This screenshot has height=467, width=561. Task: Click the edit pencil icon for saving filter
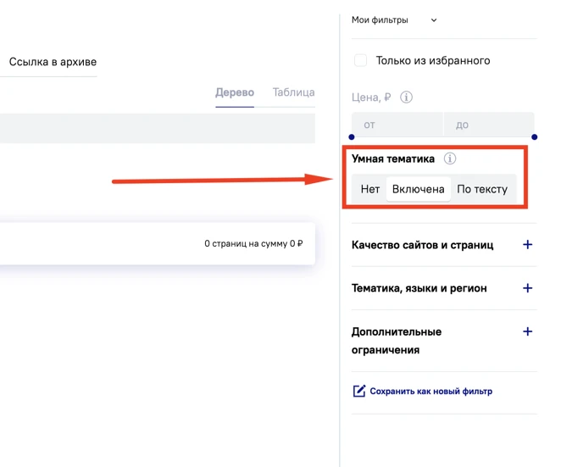point(359,391)
